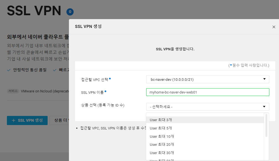Click the + SSL VPN 생성 button
The height and width of the screenshot is (161, 279).
pos(27,120)
